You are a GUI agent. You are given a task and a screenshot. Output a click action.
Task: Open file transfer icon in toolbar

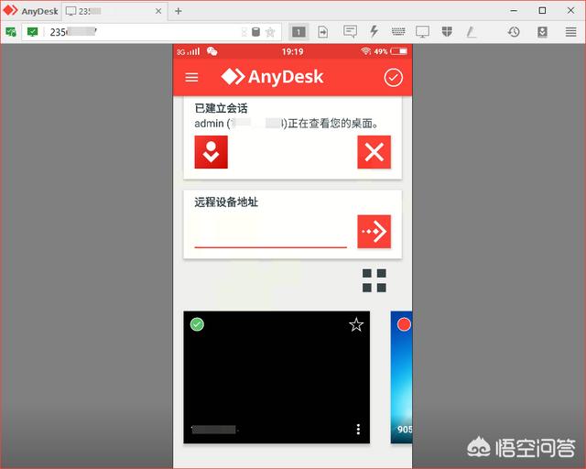(323, 32)
